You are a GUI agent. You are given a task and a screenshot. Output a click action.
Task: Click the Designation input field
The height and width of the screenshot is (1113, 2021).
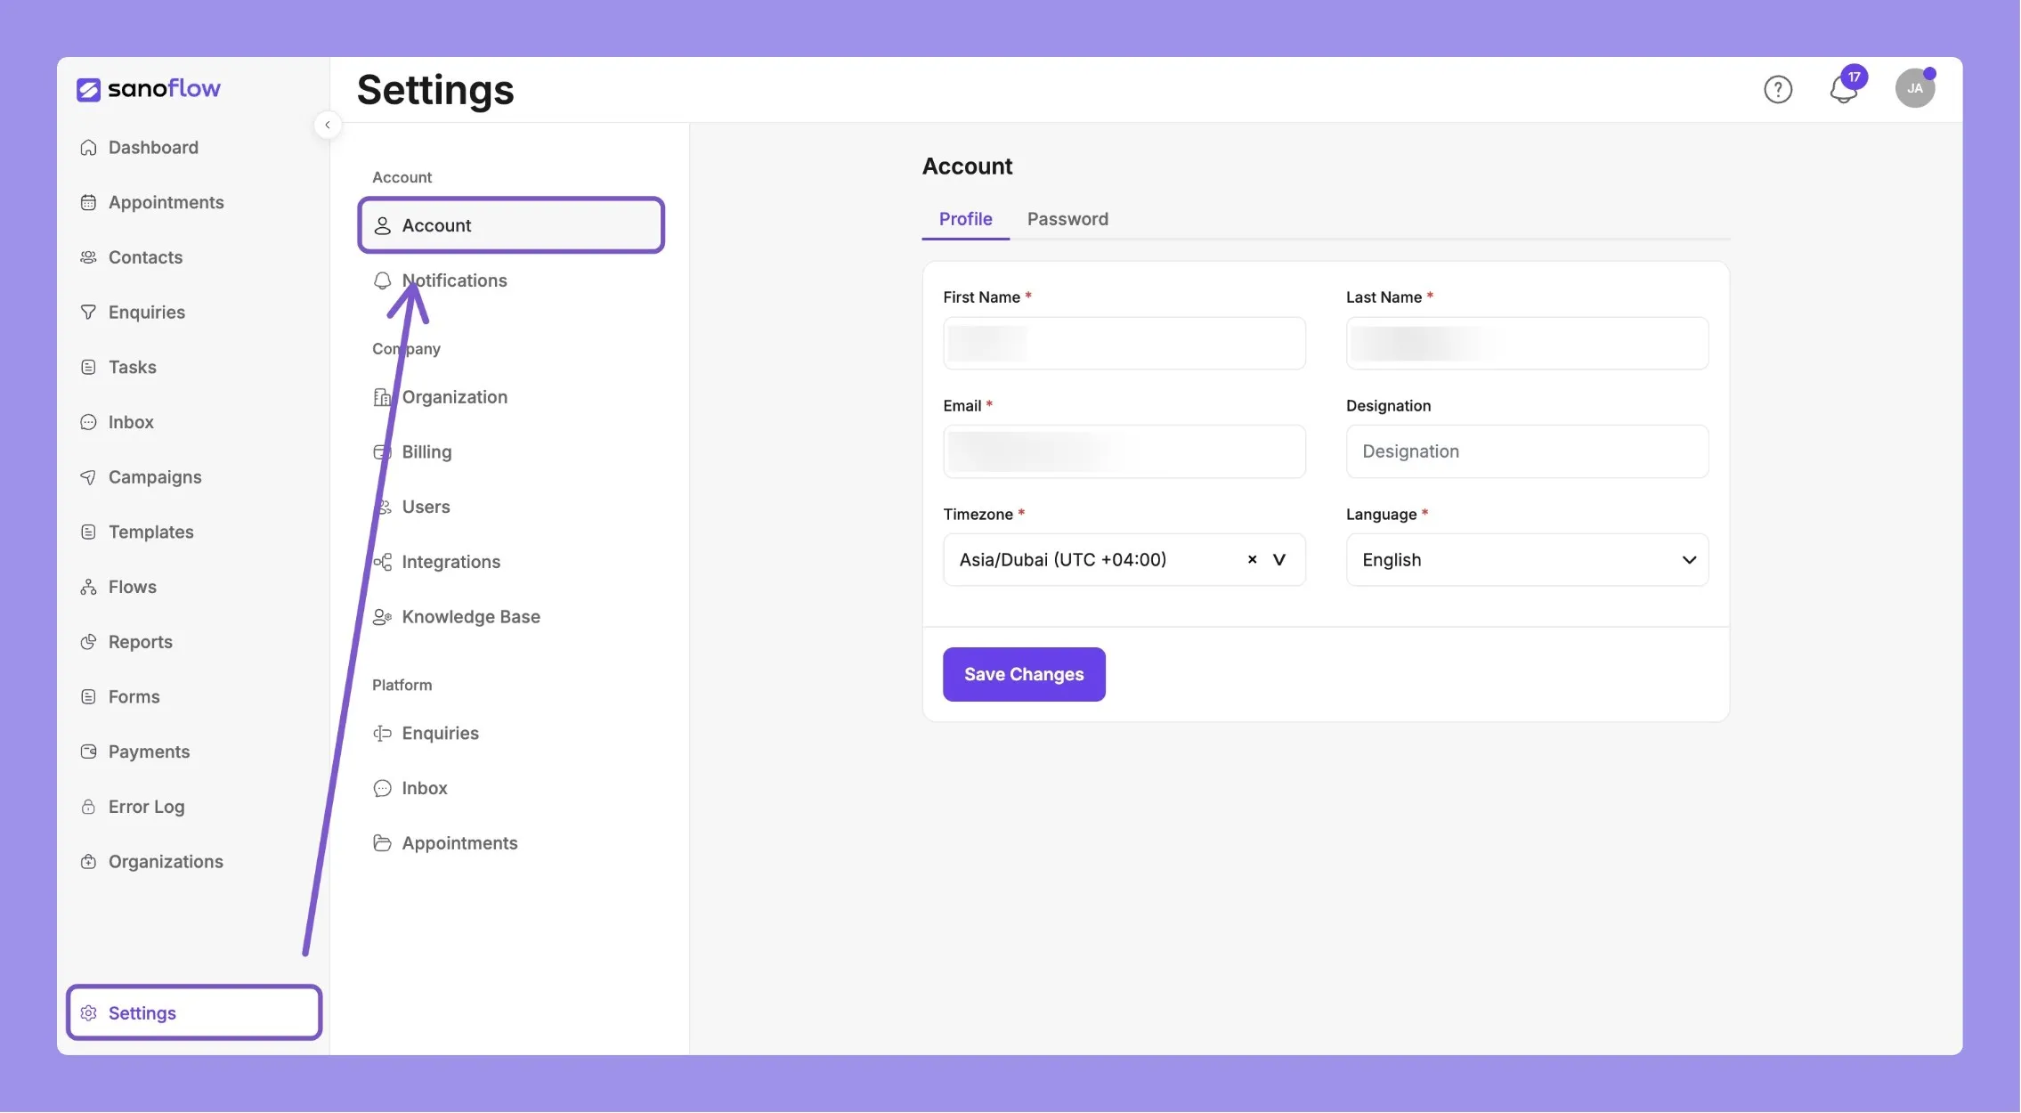(x=1527, y=452)
